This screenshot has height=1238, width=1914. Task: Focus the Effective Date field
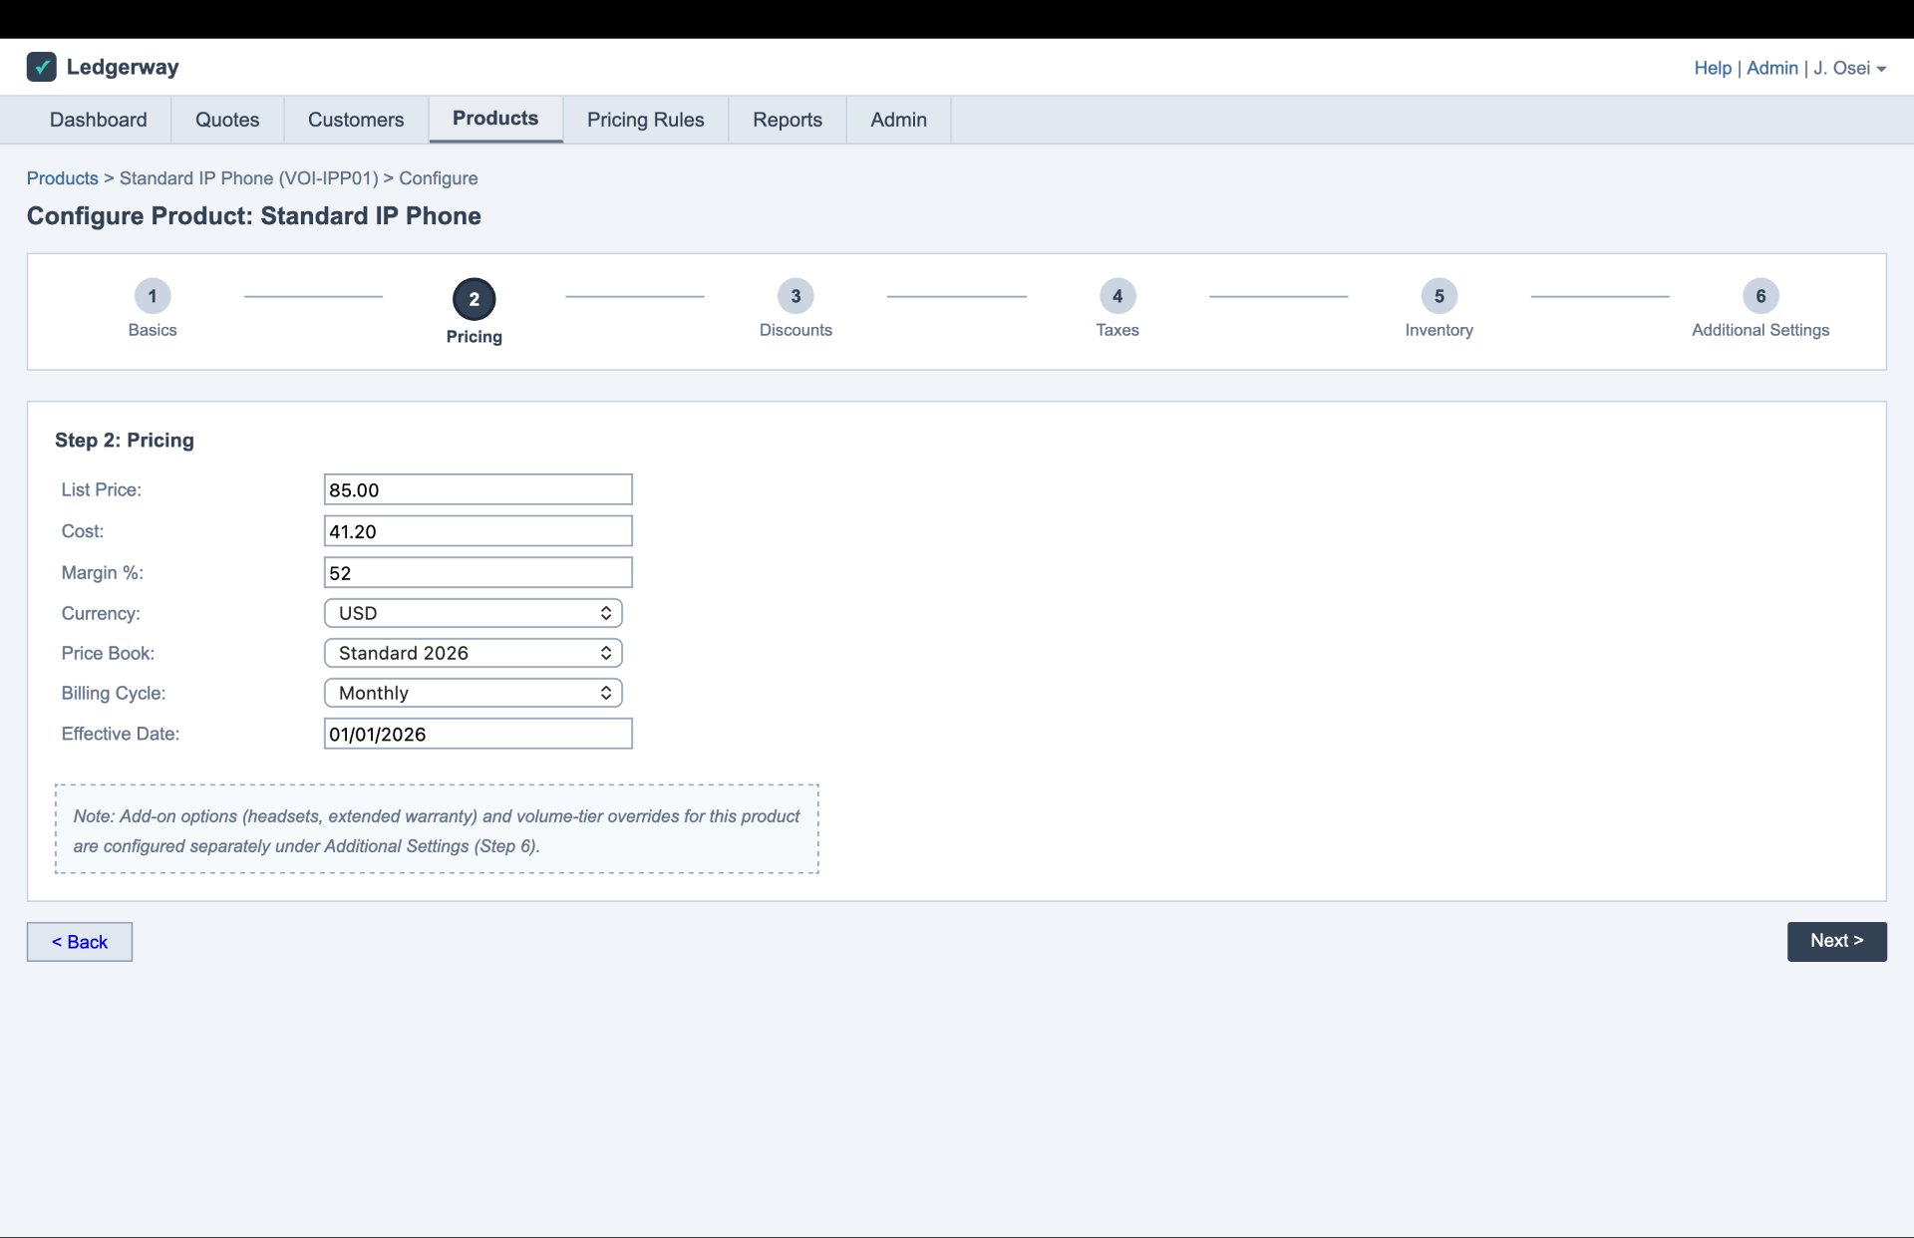coord(478,734)
